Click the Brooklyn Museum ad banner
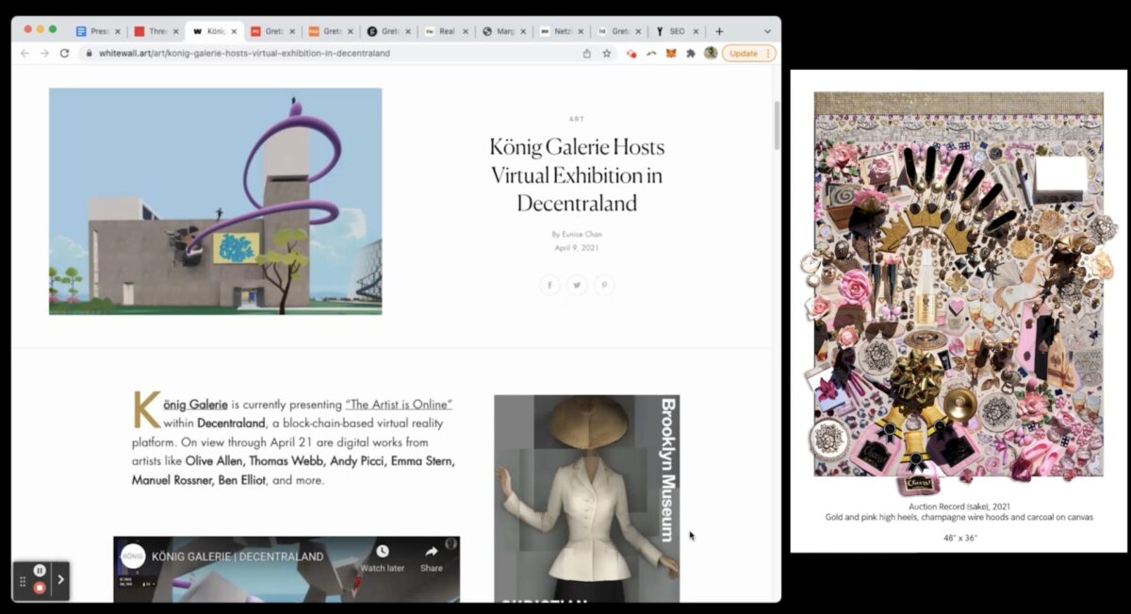The width and height of the screenshot is (1131, 614). [x=586, y=498]
